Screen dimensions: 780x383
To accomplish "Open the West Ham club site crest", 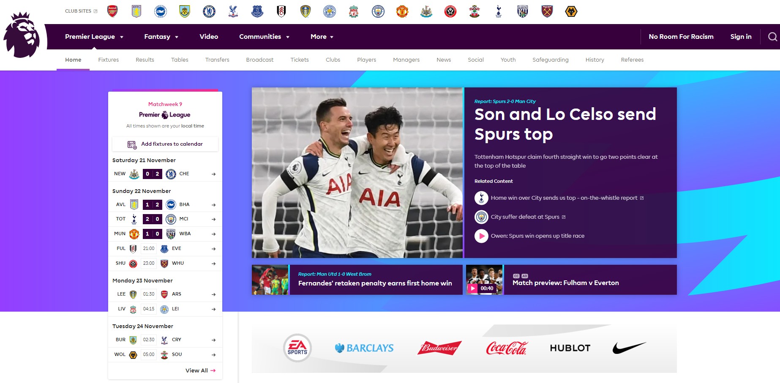I will pos(547,11).
